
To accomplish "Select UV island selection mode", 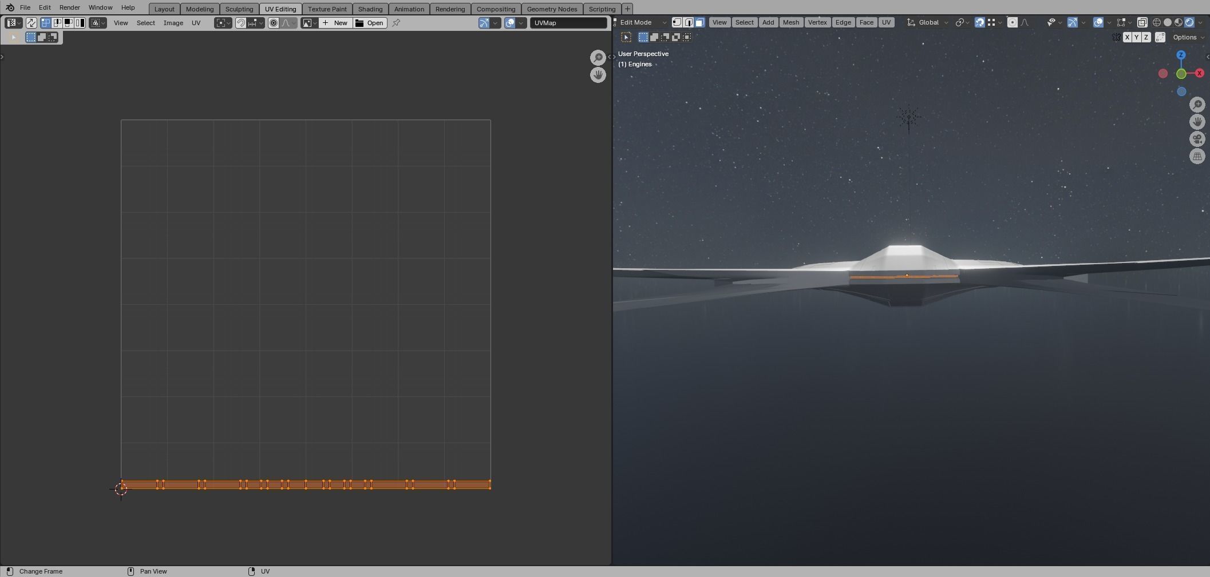I will pyautogui.click(x=80, y=23).
